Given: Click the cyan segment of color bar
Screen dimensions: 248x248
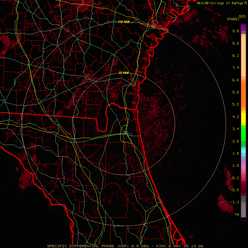Looking at the screenshot, I should point(243,152).
